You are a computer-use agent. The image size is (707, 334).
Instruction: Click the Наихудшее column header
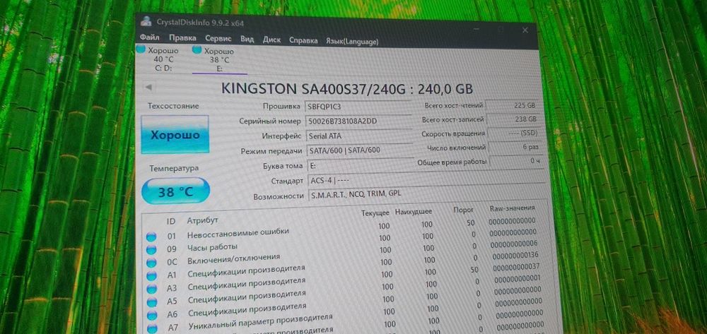(414, 211)
